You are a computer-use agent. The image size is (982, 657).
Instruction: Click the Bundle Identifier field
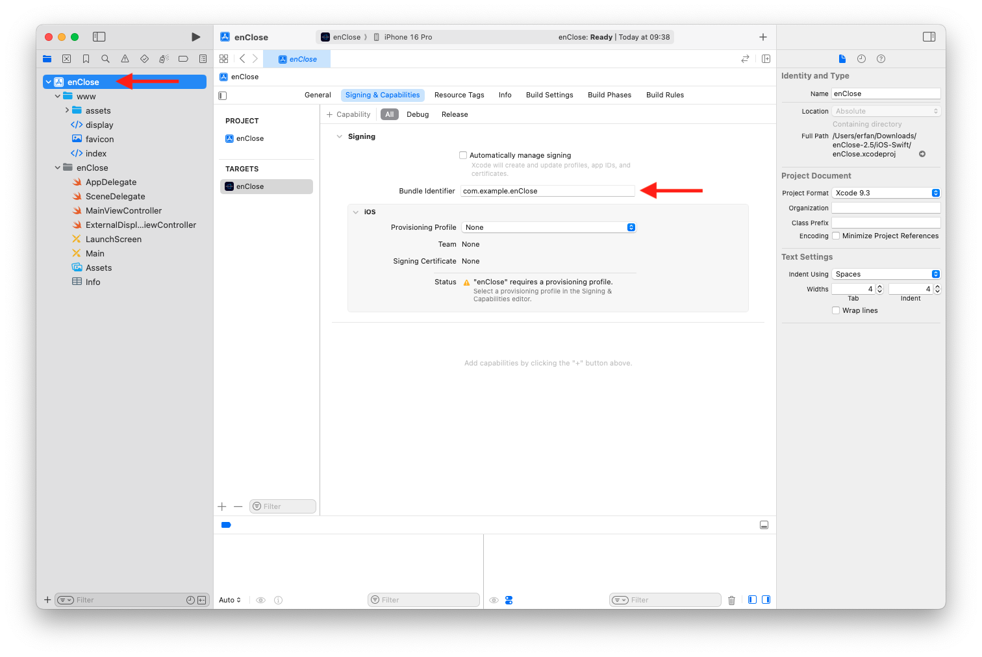click(548, 190)
